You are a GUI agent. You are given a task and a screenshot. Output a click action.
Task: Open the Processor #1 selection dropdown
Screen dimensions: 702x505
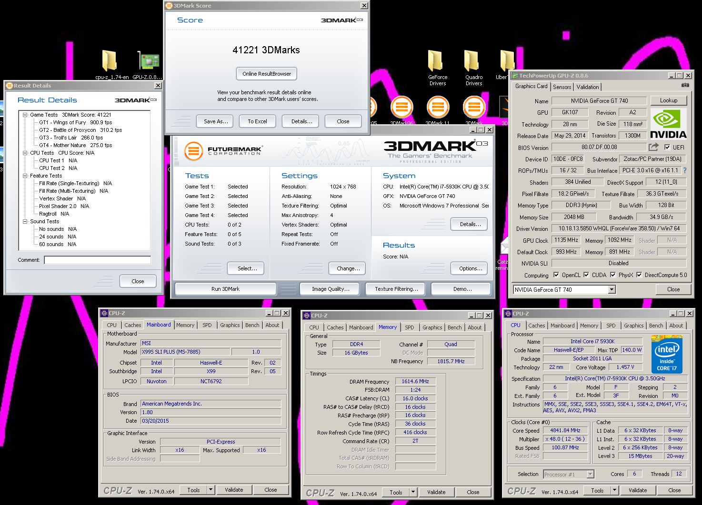pos(591,474)
